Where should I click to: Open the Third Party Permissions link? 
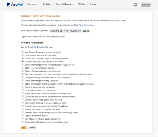point(84,25)
